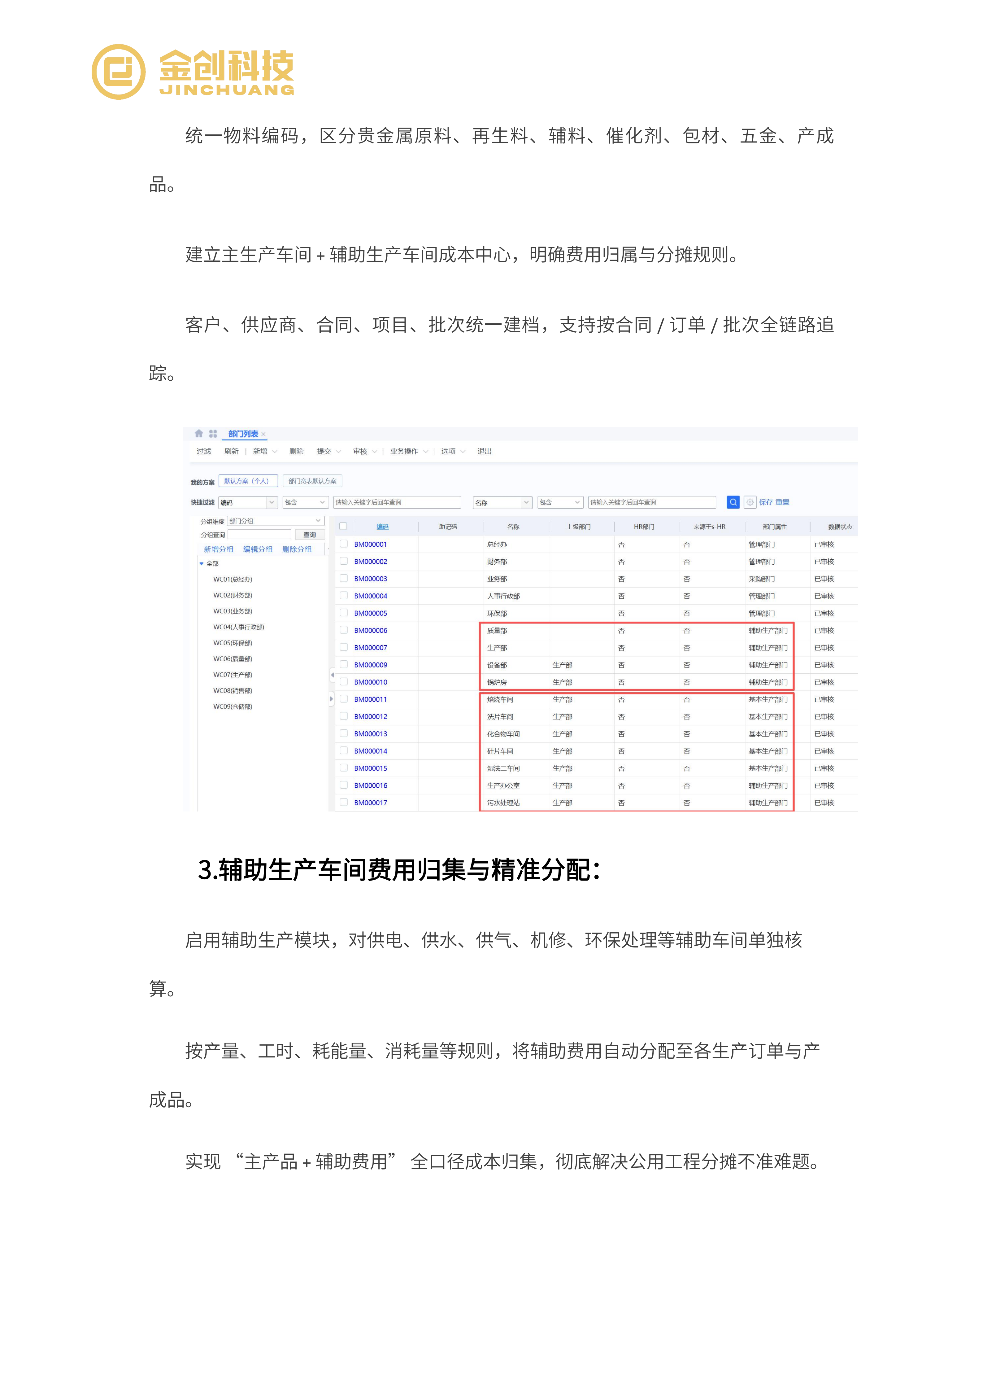
Task: Check the box for row BM000005
Action: [343, 613]
